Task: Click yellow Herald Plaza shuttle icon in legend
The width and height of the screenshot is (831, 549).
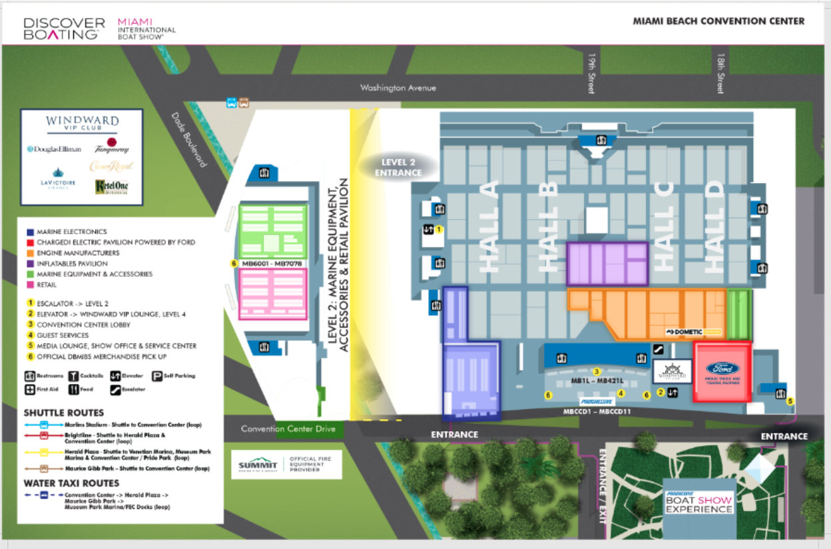Action: point(44,453)
